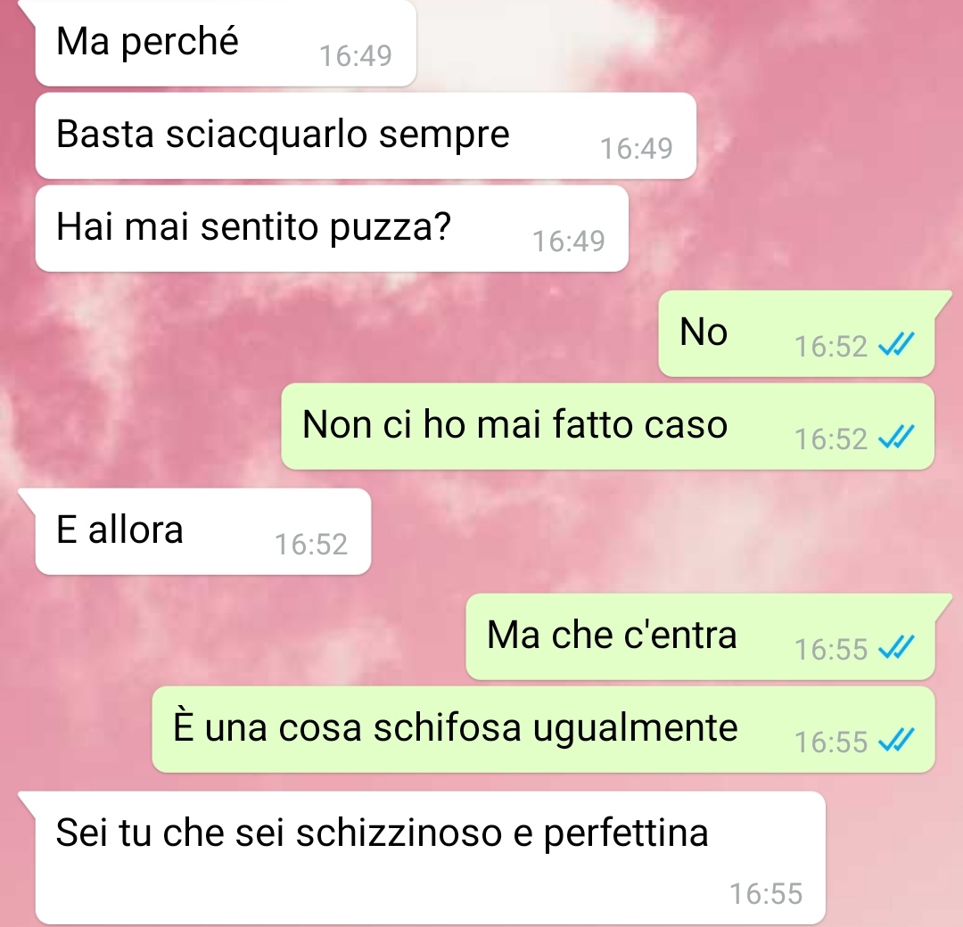The image size is (963, 927).
Task: Click read ticks on "È una cosa schifosa ugualmente"
Action: tap(896, 740)
